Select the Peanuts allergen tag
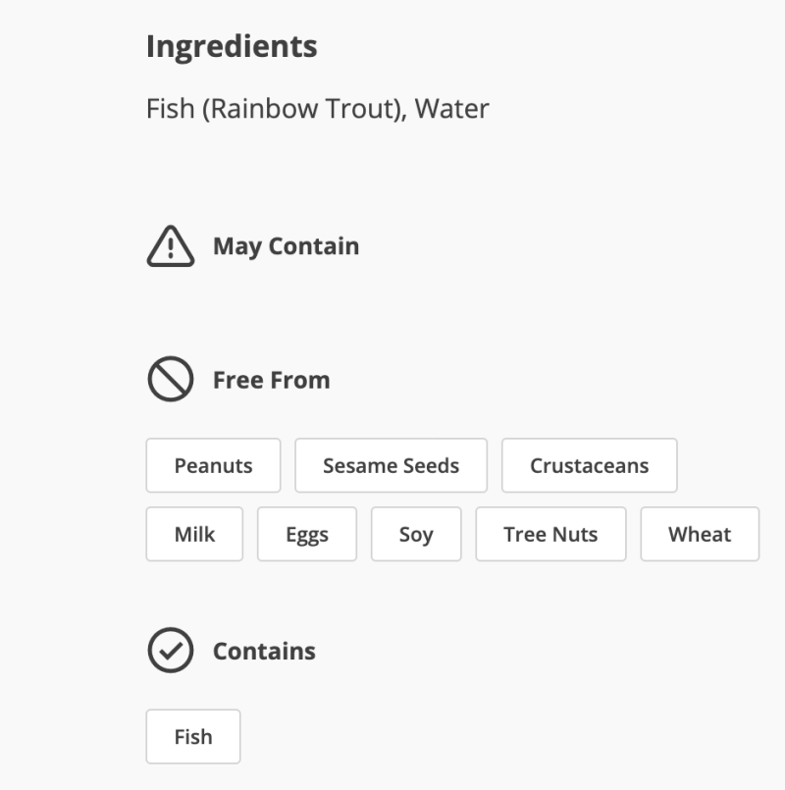 (213, 465)
